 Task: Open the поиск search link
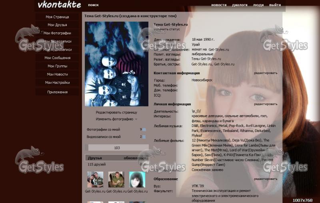93,5
